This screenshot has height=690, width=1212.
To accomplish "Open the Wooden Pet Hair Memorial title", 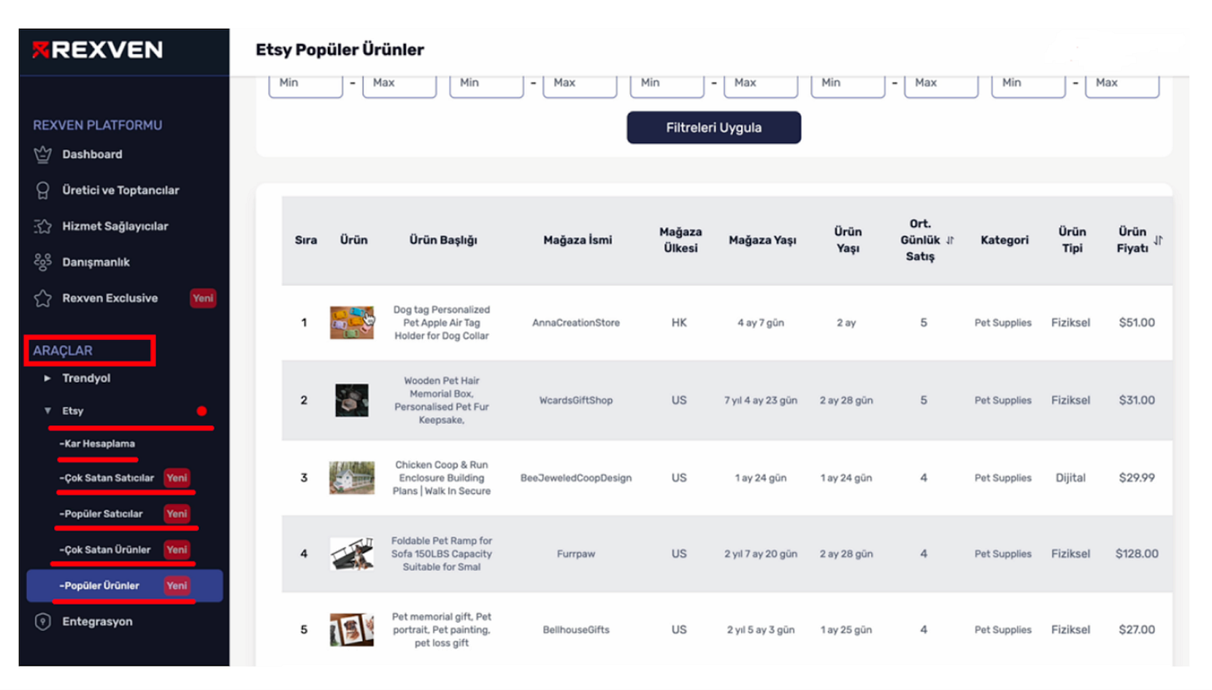I will [x=442, y=400].
